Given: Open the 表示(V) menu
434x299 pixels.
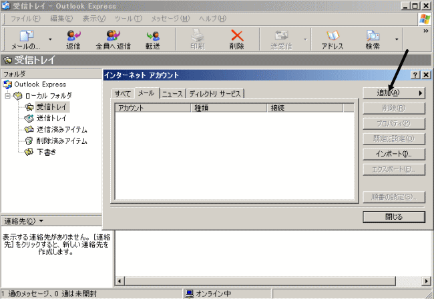Looking at the screenshot, I should pos(94,19).
